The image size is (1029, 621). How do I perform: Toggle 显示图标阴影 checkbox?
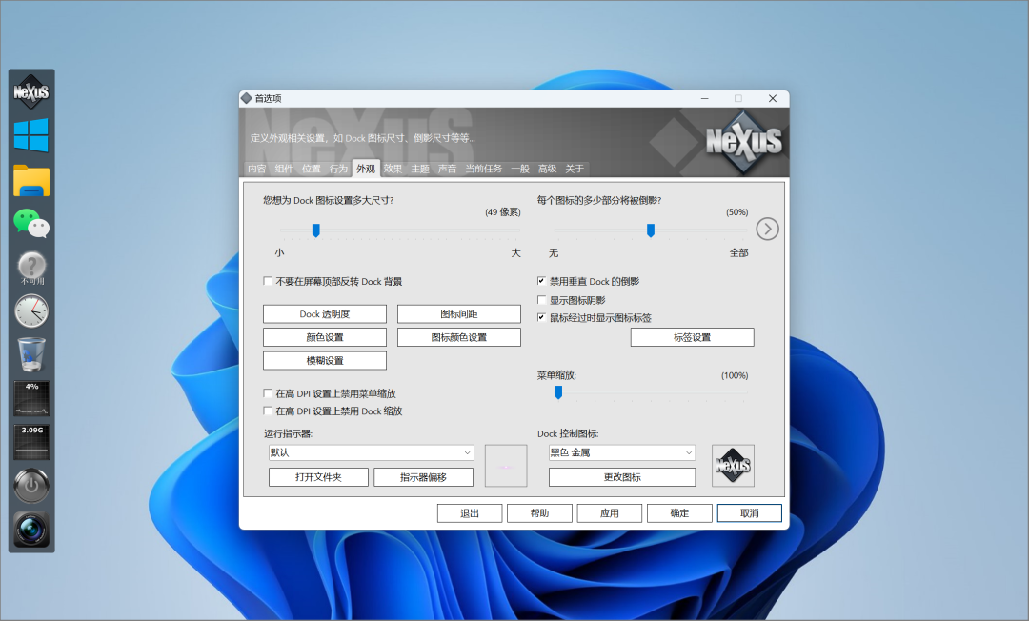tap(542, 300)
